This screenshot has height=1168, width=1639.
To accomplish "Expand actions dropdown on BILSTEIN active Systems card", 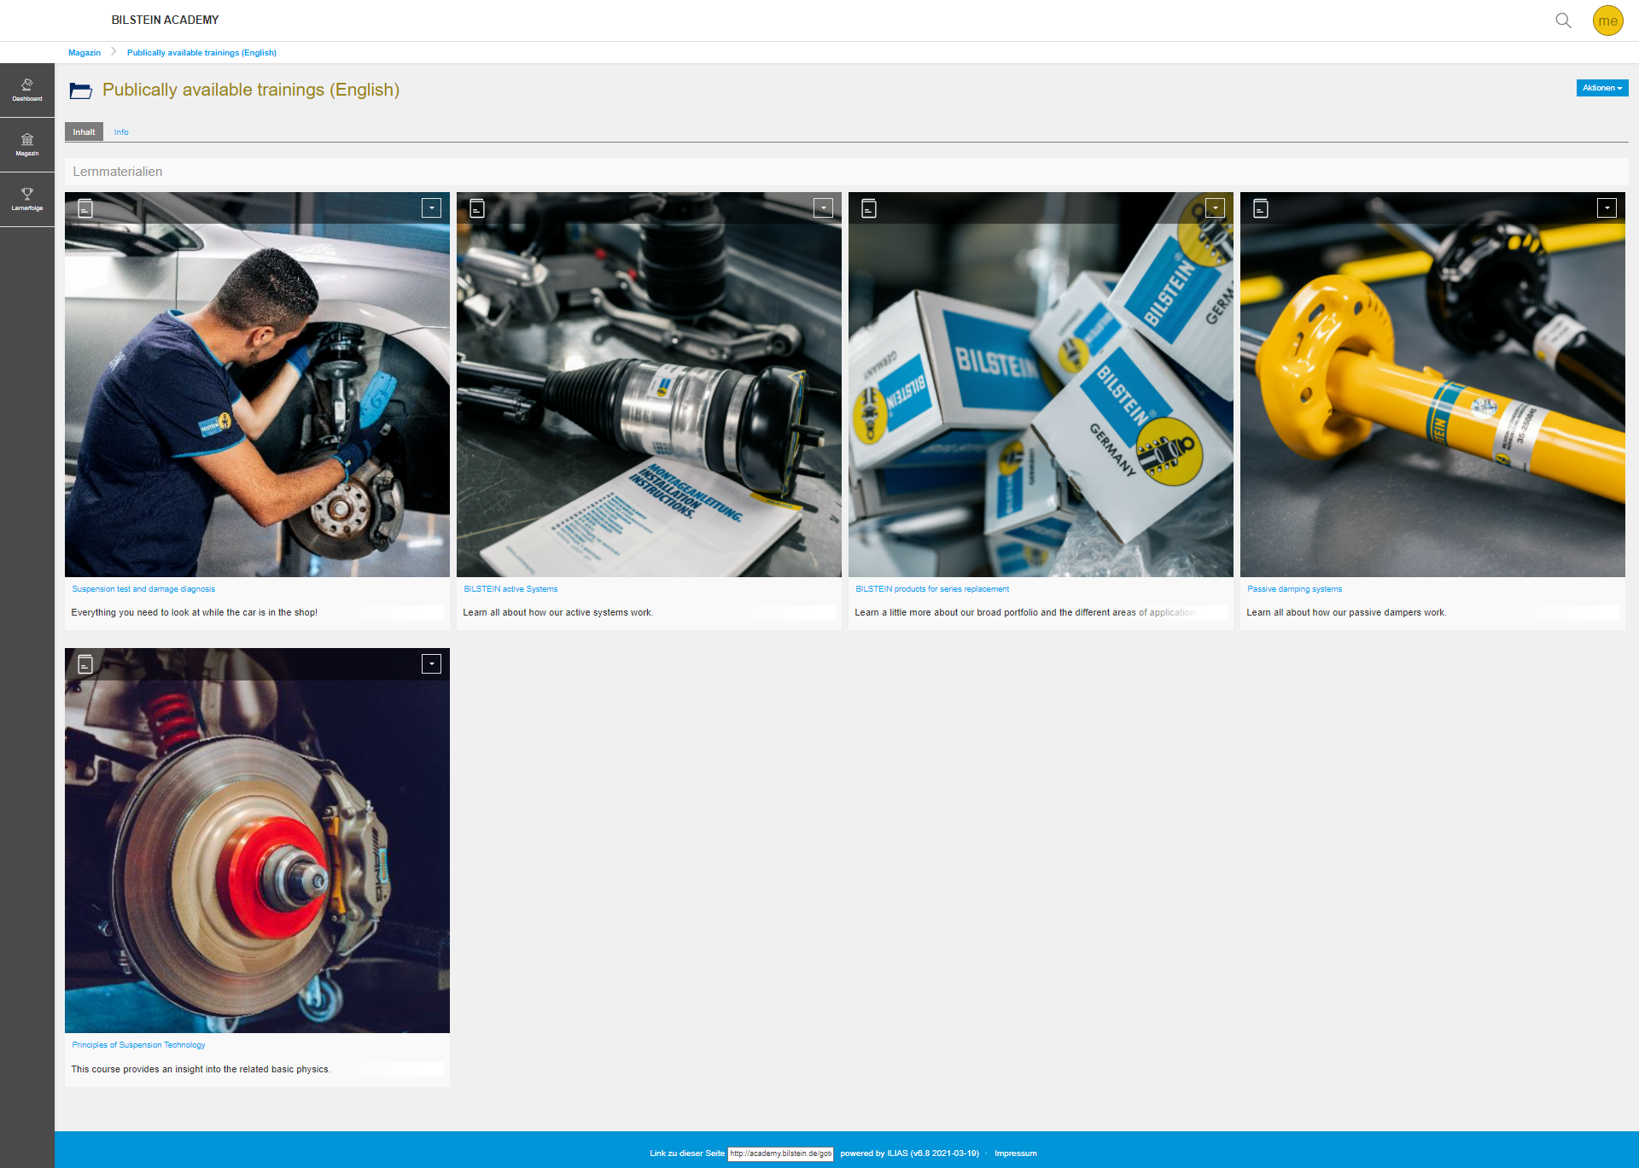I will tap(824, 207).
